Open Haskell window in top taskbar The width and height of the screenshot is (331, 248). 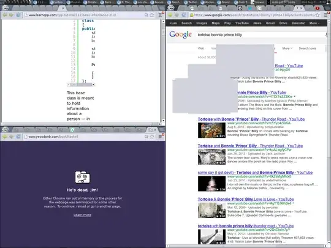pyautogui.click(x=74, y=2)
